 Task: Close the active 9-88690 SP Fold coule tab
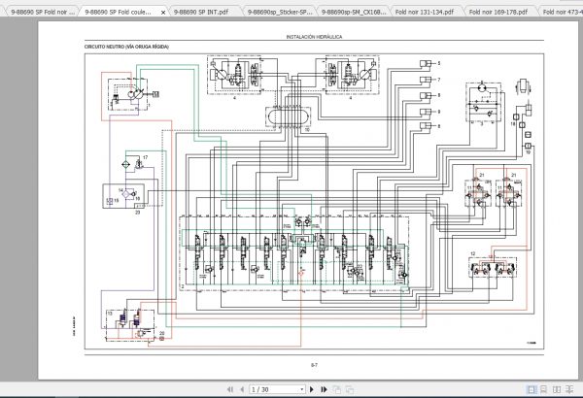162,12
